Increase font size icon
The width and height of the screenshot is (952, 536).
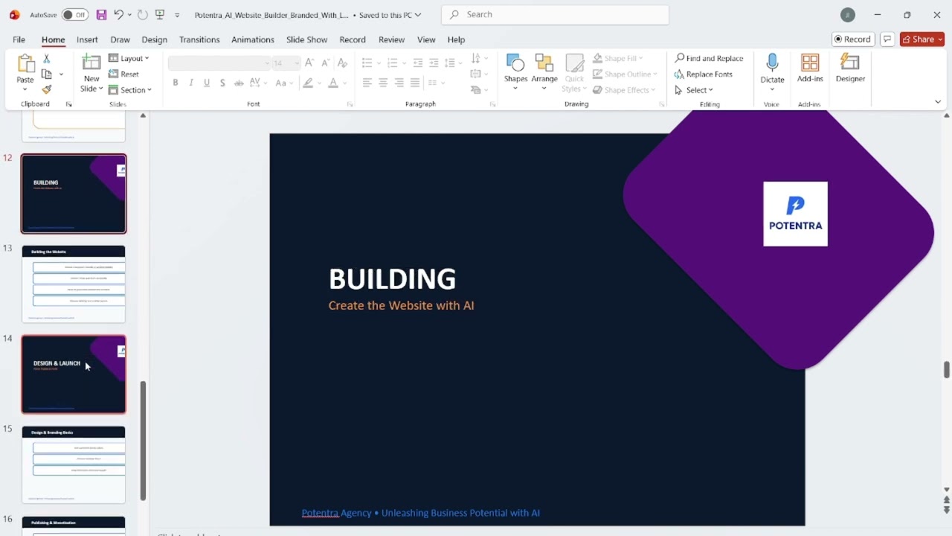pos(309,63)
